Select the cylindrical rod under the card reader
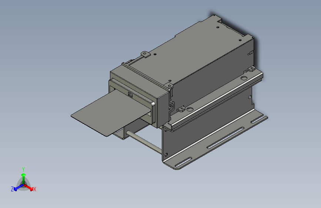The height and width of the screenshot is (208, 321). [x=144, y=142]
